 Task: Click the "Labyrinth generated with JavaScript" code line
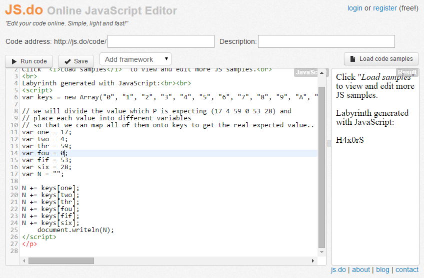click(x=106, y=83)
